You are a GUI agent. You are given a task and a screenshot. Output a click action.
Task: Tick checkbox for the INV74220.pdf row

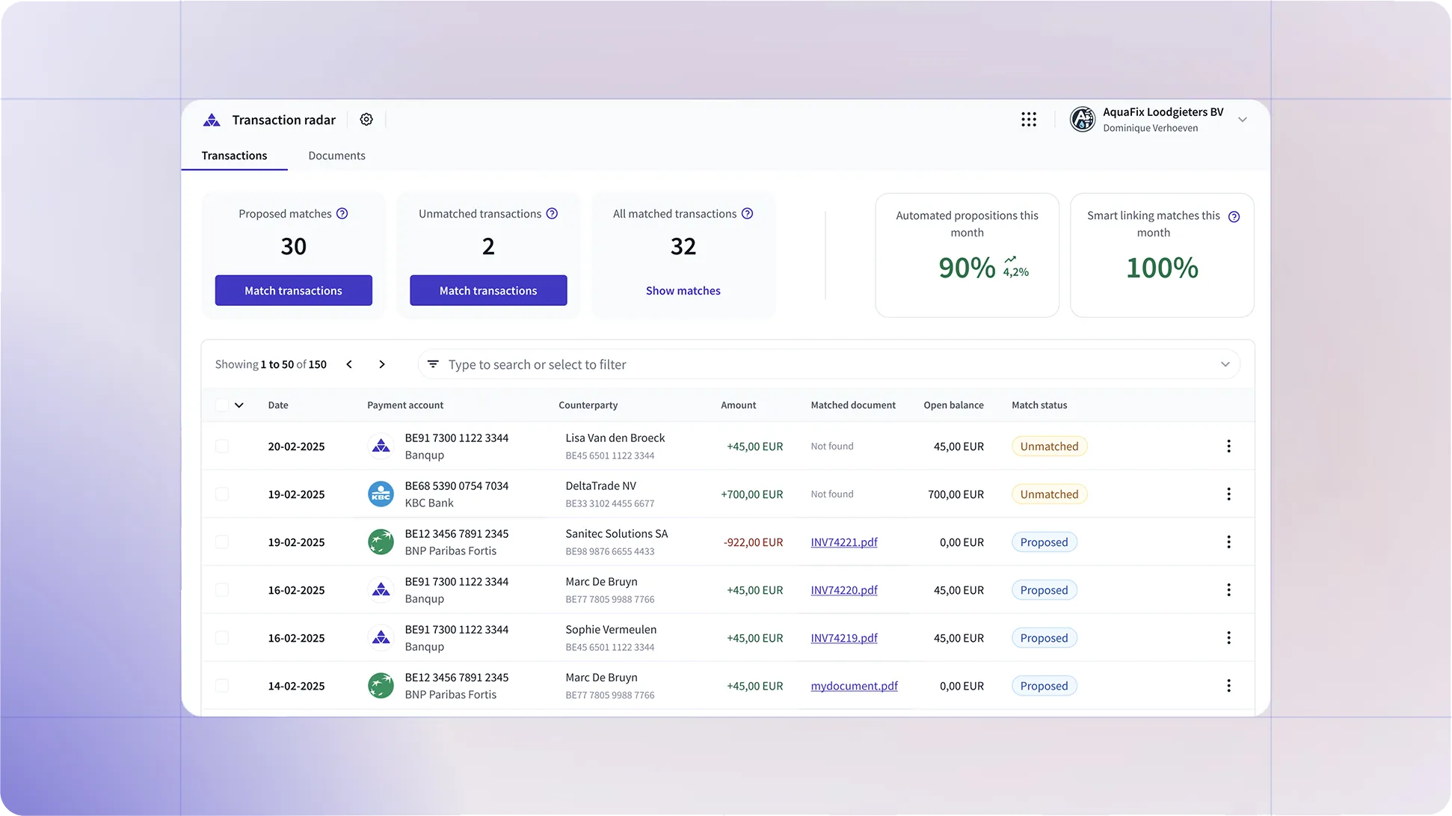pyautogui.click(x=222, y=590)
